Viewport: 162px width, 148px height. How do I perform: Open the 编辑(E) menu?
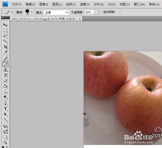tap(30, 5)
